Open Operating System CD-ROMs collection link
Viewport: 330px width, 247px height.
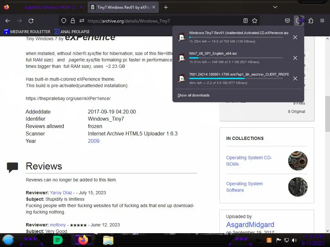[249, 161]
